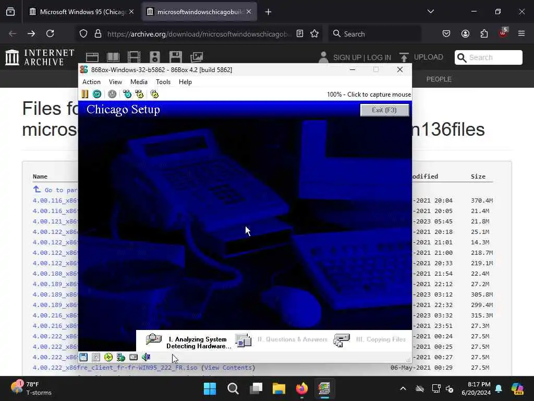Open File Explorer from the taskbar

click(278, 388)
